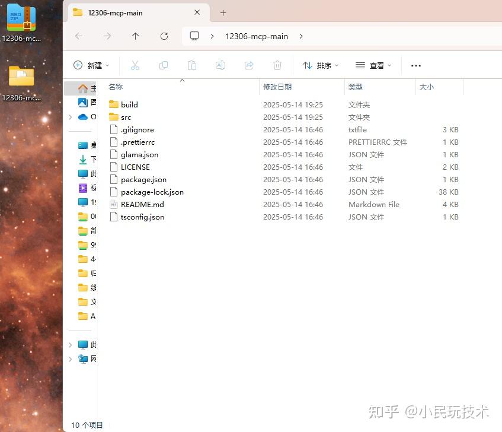
Task: Sort files by the 大小 column header
Action: point(427,87)
